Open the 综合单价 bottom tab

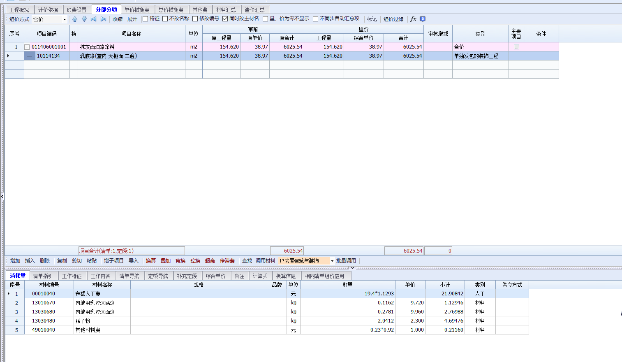[x=216, y=276]
